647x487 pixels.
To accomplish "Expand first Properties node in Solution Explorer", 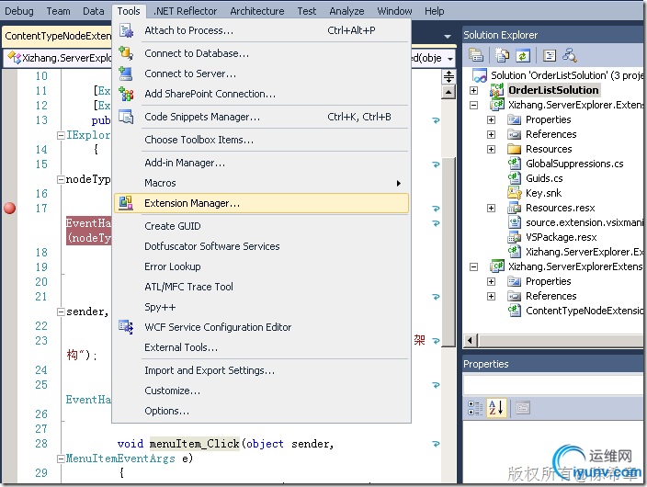I will 491,120.
